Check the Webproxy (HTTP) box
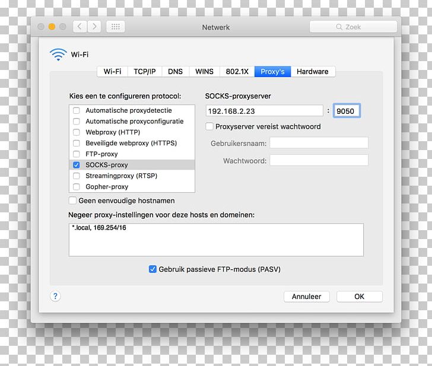Viewport: 432px width, 366px height. click(77, 132)
